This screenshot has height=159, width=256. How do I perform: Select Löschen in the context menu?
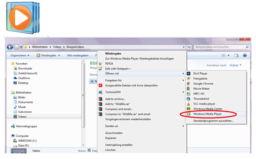pos(110,150)
